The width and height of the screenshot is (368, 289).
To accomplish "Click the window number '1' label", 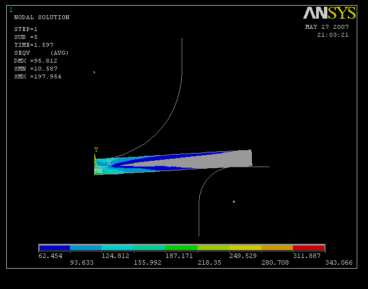I will coord(11,10).
